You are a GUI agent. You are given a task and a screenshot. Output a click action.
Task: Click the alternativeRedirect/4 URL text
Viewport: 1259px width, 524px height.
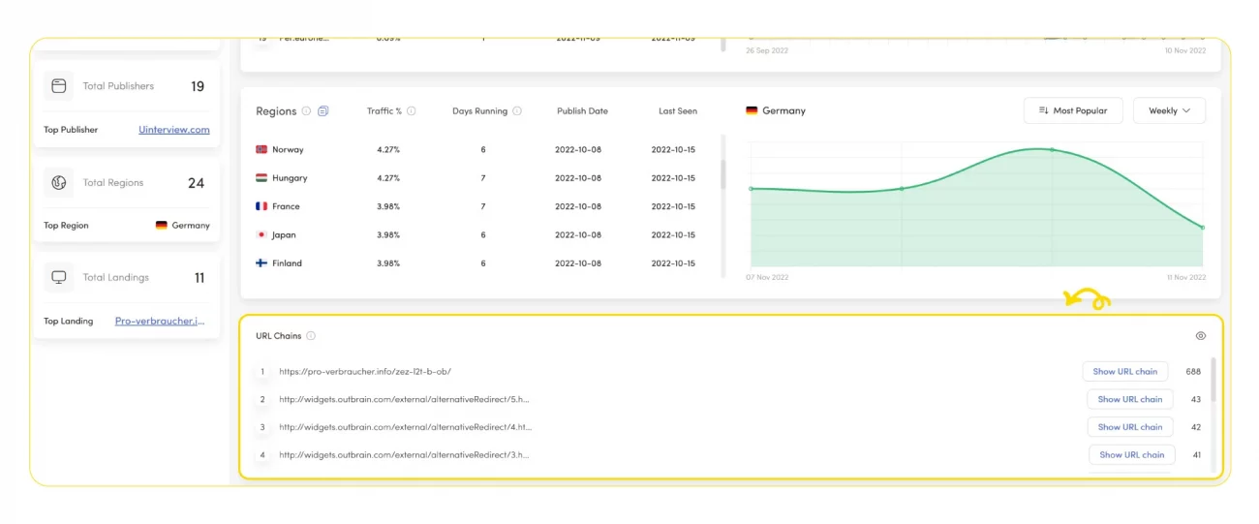coord(405,427)
